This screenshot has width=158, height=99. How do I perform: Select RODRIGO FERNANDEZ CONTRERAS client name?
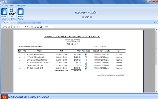(x=38, y=63)
